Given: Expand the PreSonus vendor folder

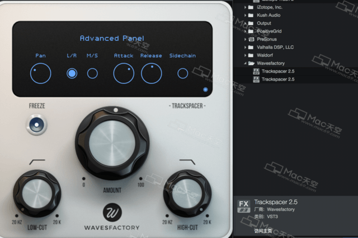Looking at the screenshot, I should 245,39.
